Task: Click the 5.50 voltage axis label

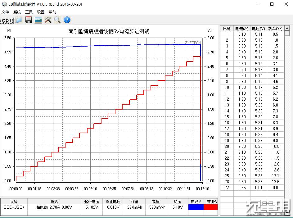Action: click(8, 38)
